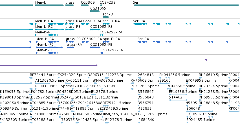Click the RH21288.5prime EST label
240x124 pixels.
pos(213,92)
